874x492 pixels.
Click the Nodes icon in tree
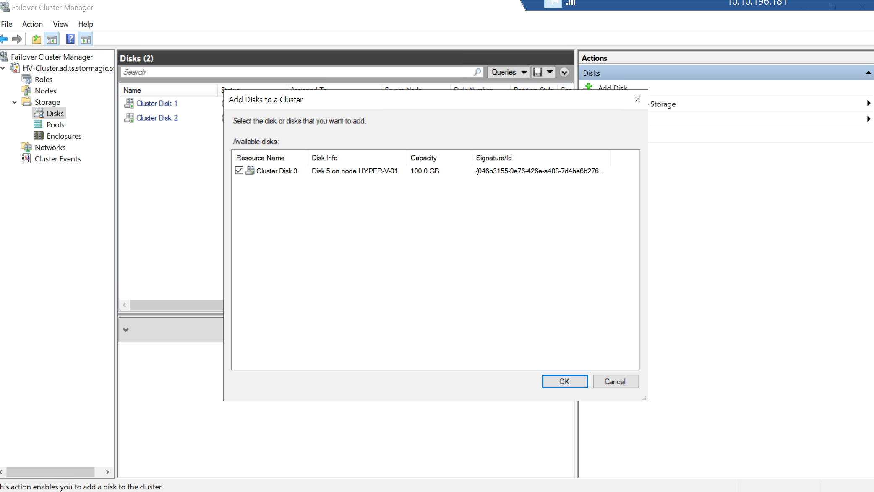(x=27, y=91)
